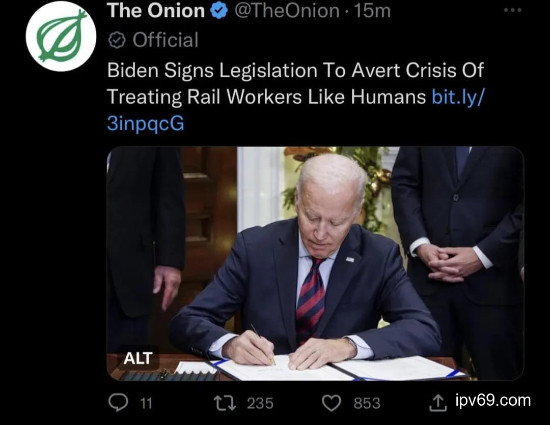Viewport: 550px width, 425px height.
Task: Show image description via ALT badge
Action: (138, 358)
